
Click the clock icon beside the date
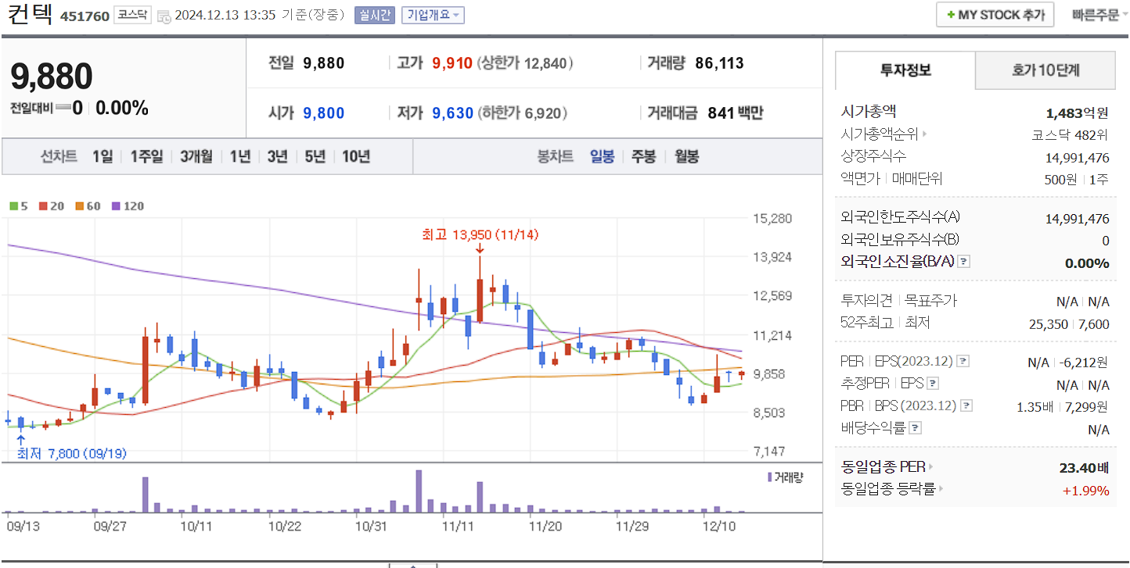[164, 16]
